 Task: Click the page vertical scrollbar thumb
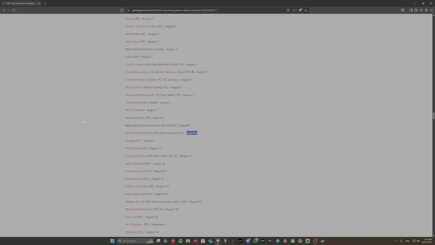(434, 115)
